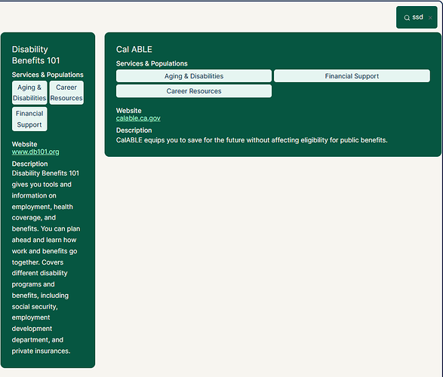
Task: Click Website label in Cal ABLE card
Action: tap(129, 111)
